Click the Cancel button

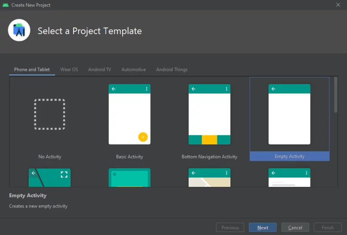pyautogui.click(x=295, y=228)
